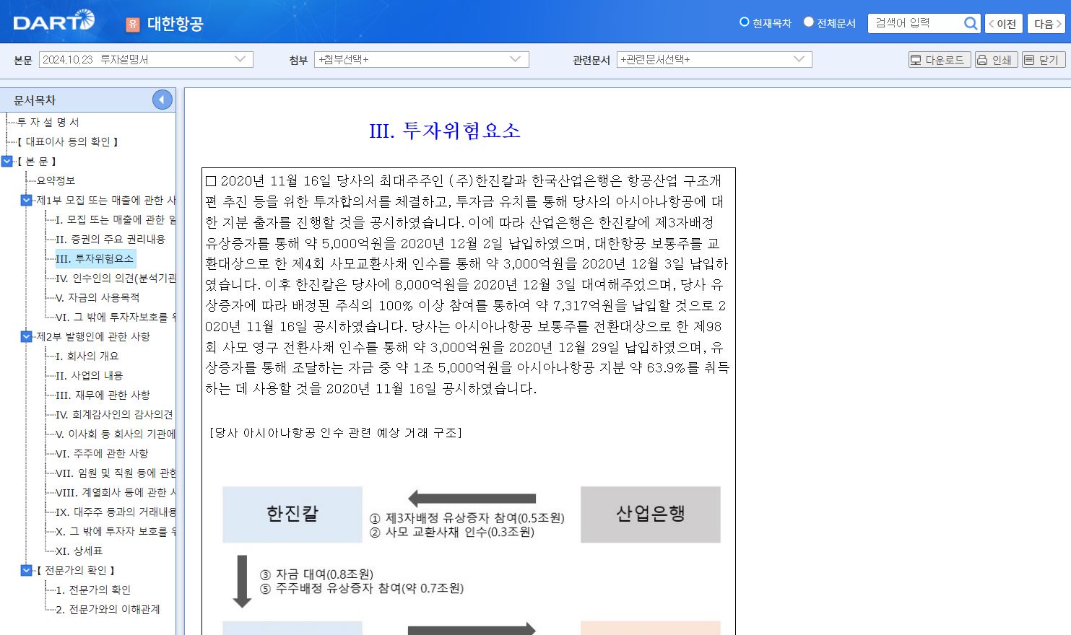Select III. 투자위험요소 in tree
Screen dimensions: 1071x635
tap(95, 258)
